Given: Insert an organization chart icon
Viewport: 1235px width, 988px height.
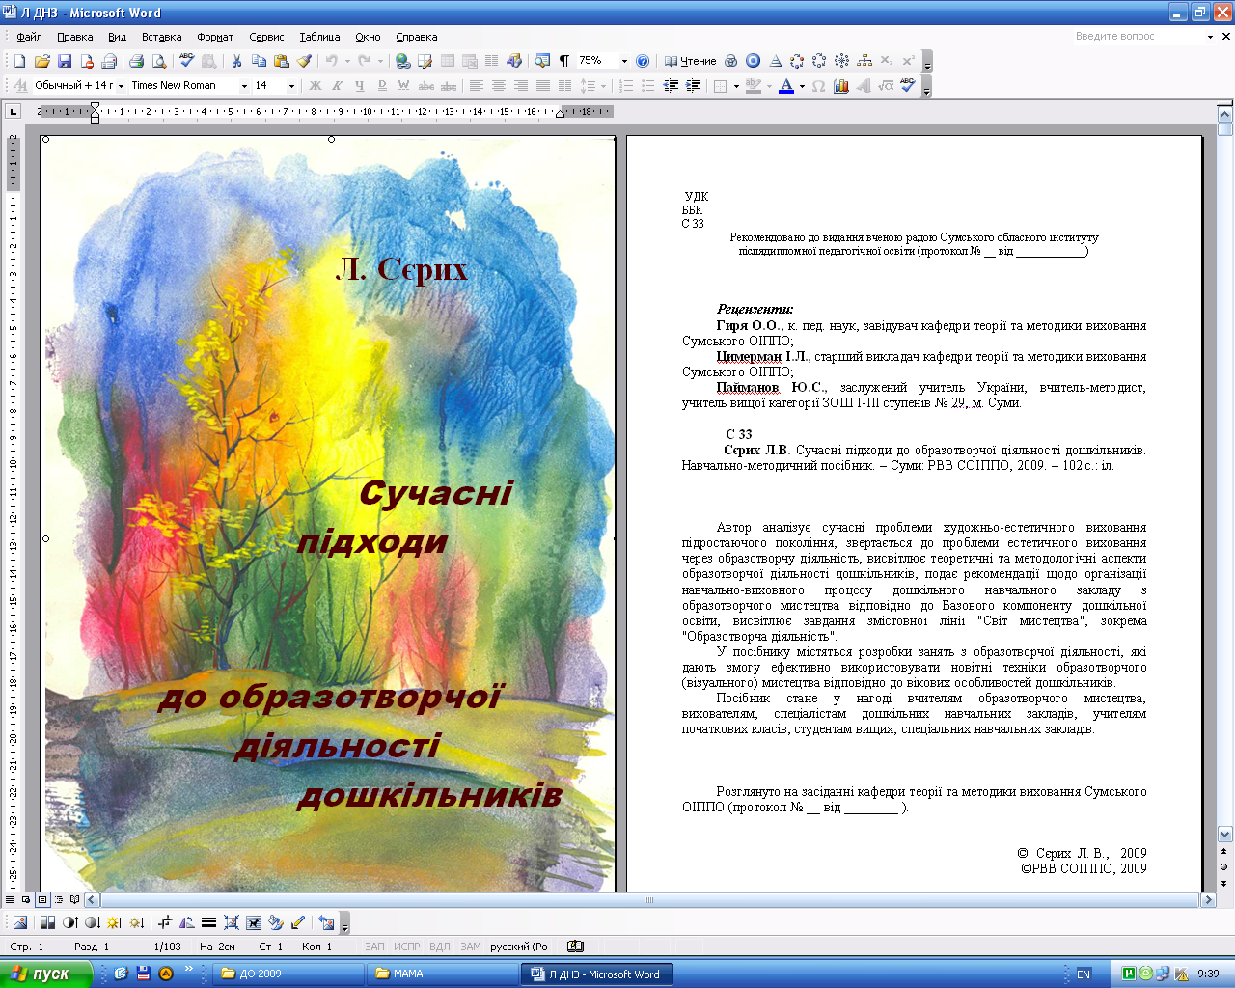Looking at the screenshot, I should pos(864,61).
